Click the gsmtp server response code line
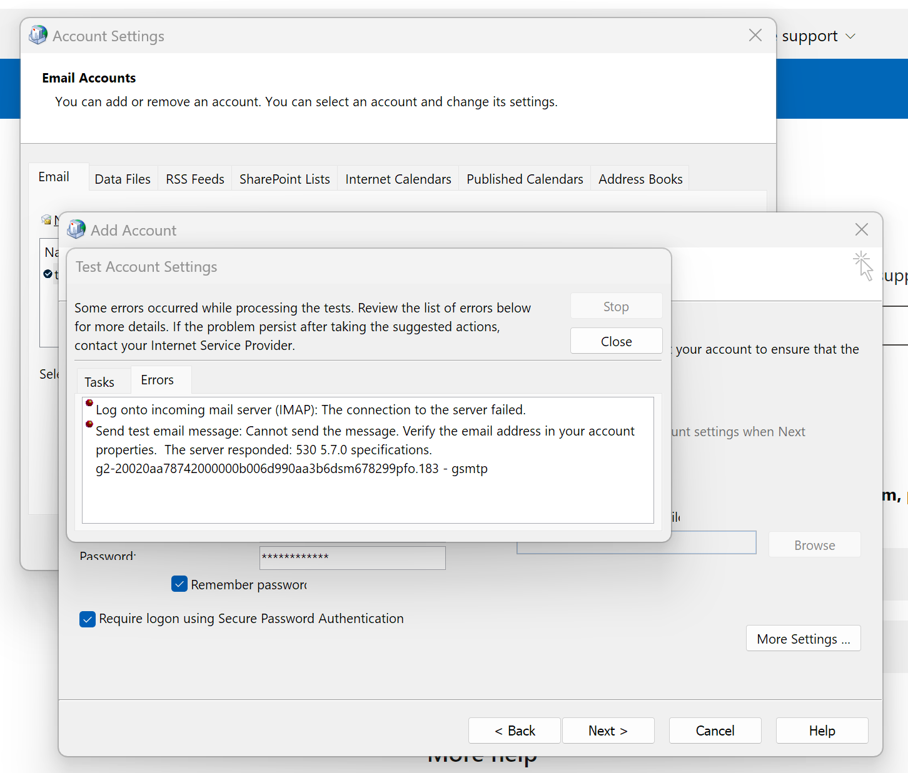Viewport: 908px width, 773px height. coord(291,469)
